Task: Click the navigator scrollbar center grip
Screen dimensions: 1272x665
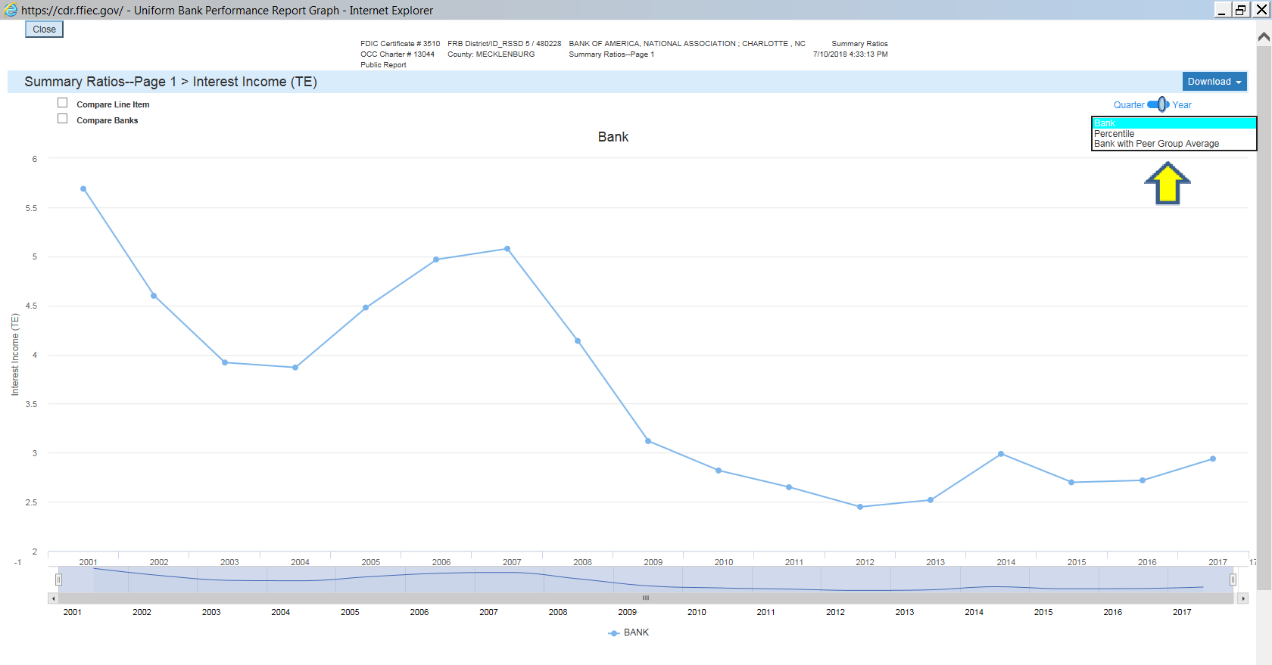Action: pos(646,598)
